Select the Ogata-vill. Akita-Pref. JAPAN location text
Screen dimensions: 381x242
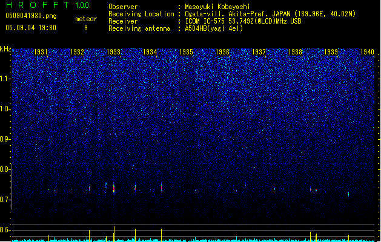point(270,14)
